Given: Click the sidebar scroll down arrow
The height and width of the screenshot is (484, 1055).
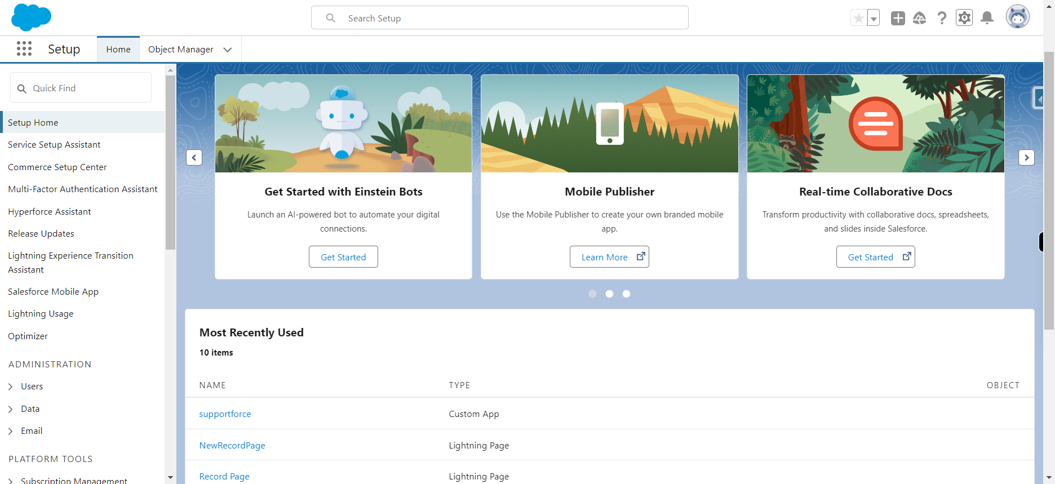Looking at the screenshot, I should point(170,478).
